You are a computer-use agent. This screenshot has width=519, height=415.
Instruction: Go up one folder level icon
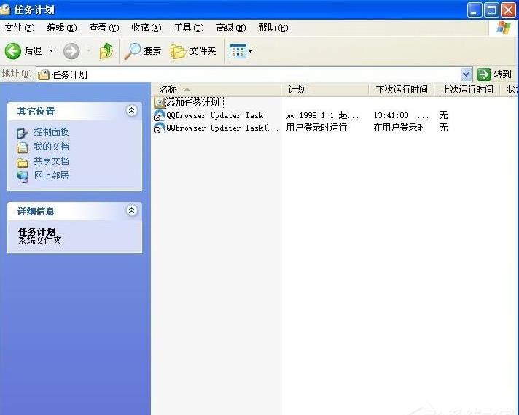tap(106, 51)
